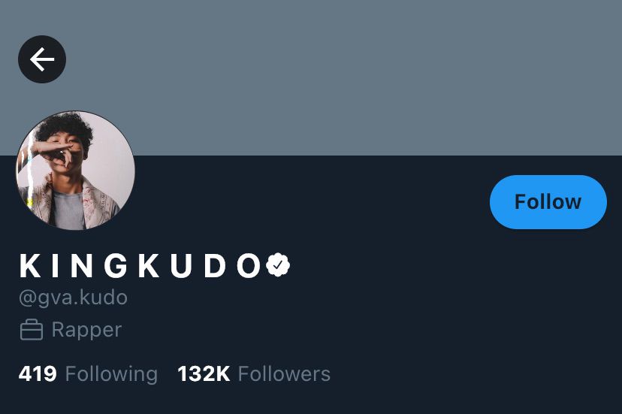Viewport: 622px width, 414px height.
Task: Open the Following list link
Action: (x=88, y=374)
